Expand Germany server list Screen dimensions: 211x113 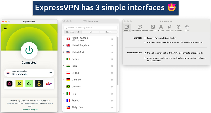(64, 80)
